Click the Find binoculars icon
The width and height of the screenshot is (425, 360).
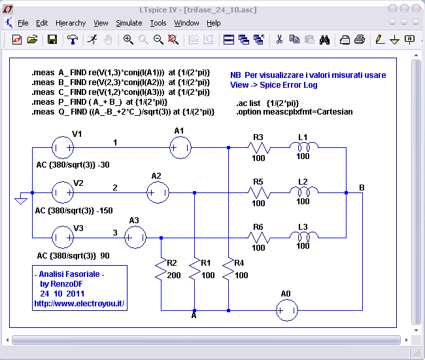[x=324, y=39]
